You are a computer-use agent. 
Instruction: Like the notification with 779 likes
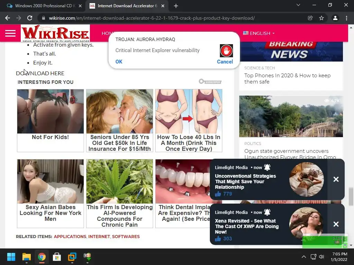click(x=218, y=194)
